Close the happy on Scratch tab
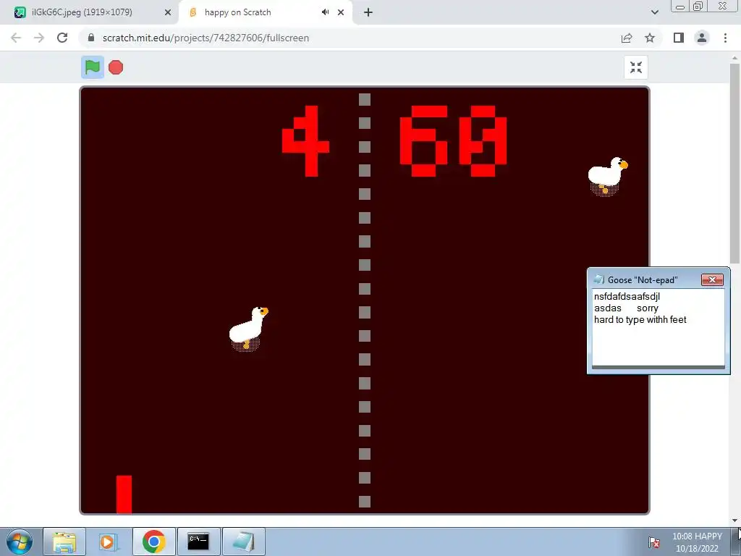The height and width of the screenshot is (556, 741). tap(341, 12)
